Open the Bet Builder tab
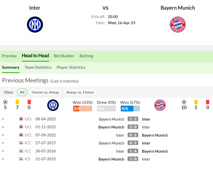 [x=64, y=56]
